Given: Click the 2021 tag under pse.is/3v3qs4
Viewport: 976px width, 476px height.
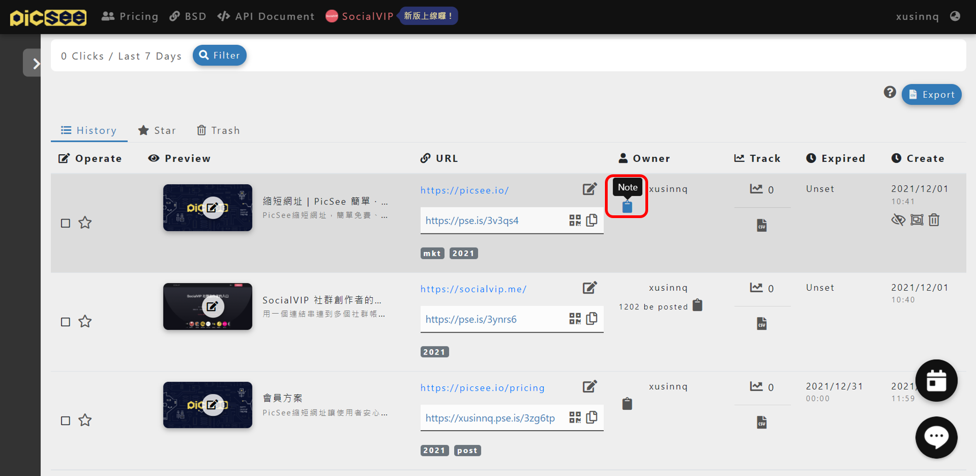Looking at the screenshot, I should [463, 254].
